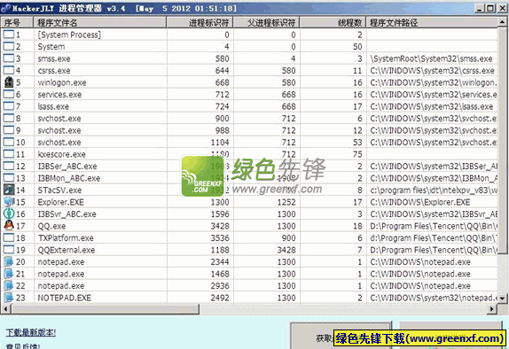509x349 pixels.
Task: Click the path \SystemRoot\System32\smss.exe
Action: tap(432, 58)
